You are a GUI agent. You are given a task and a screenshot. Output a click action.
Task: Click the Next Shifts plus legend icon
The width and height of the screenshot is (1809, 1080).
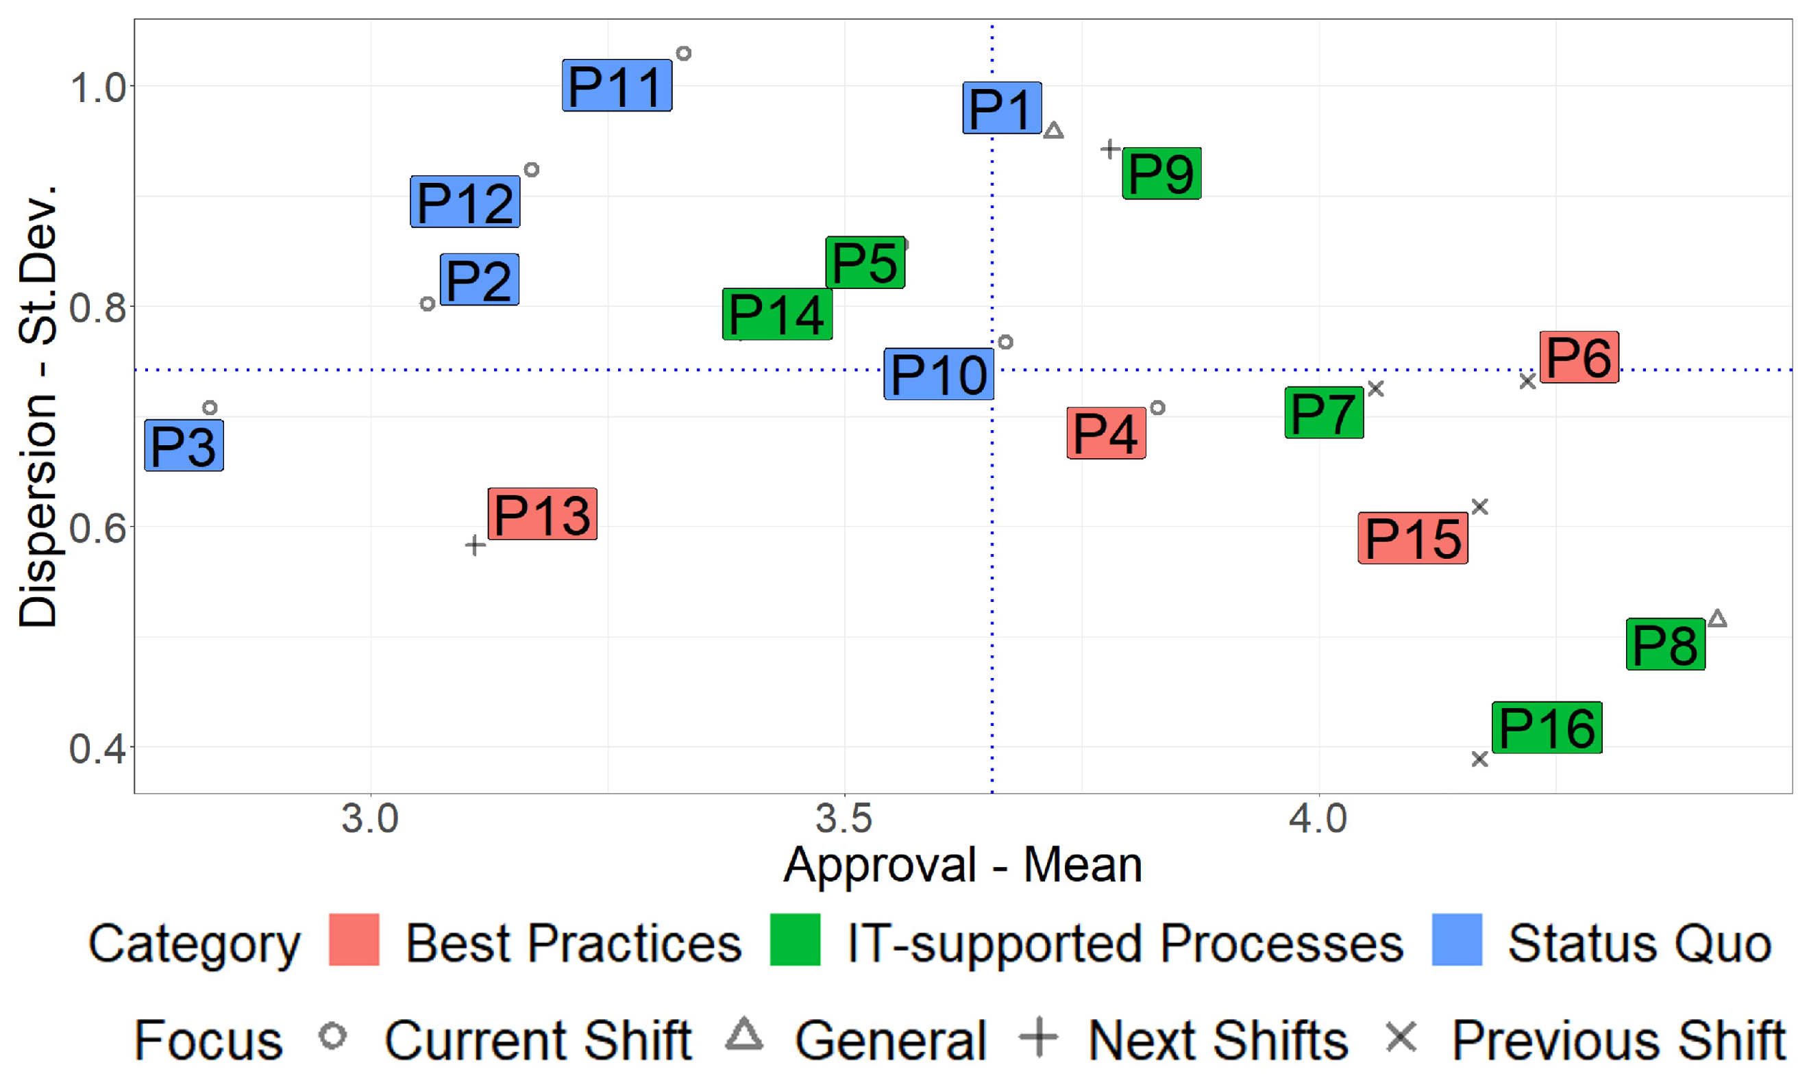click(1038, 1036)
